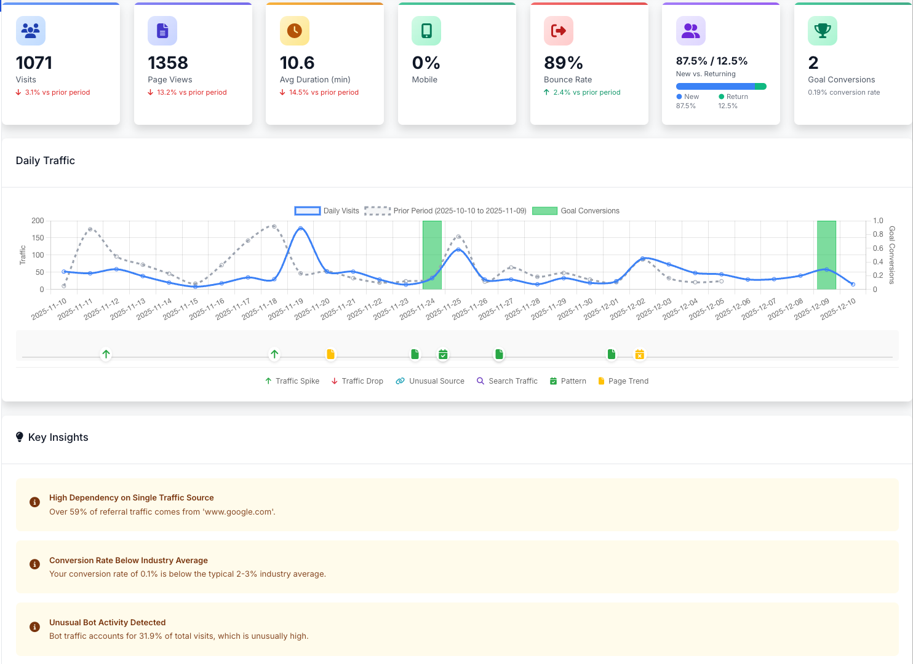Click the New vs. Returning progress bar
The height and width of the screenshot is (664, 913).
point(721,87)
